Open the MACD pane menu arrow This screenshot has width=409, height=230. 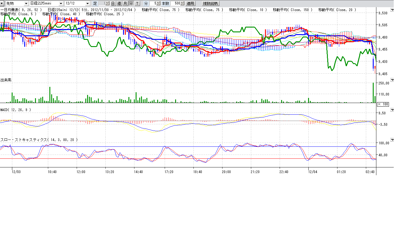tap(392, 110)
